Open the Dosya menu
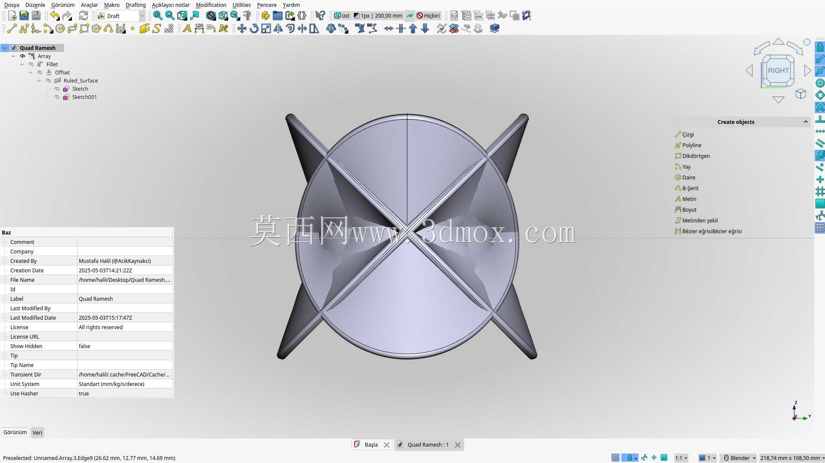The image size is (825, 463). click(x=12, y=5)
